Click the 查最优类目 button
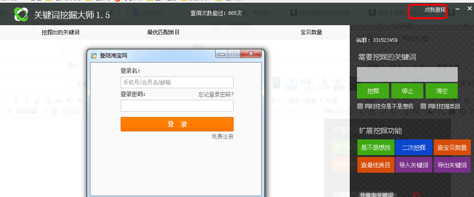This screenshot has width=474, height=197. click(375, 165)
